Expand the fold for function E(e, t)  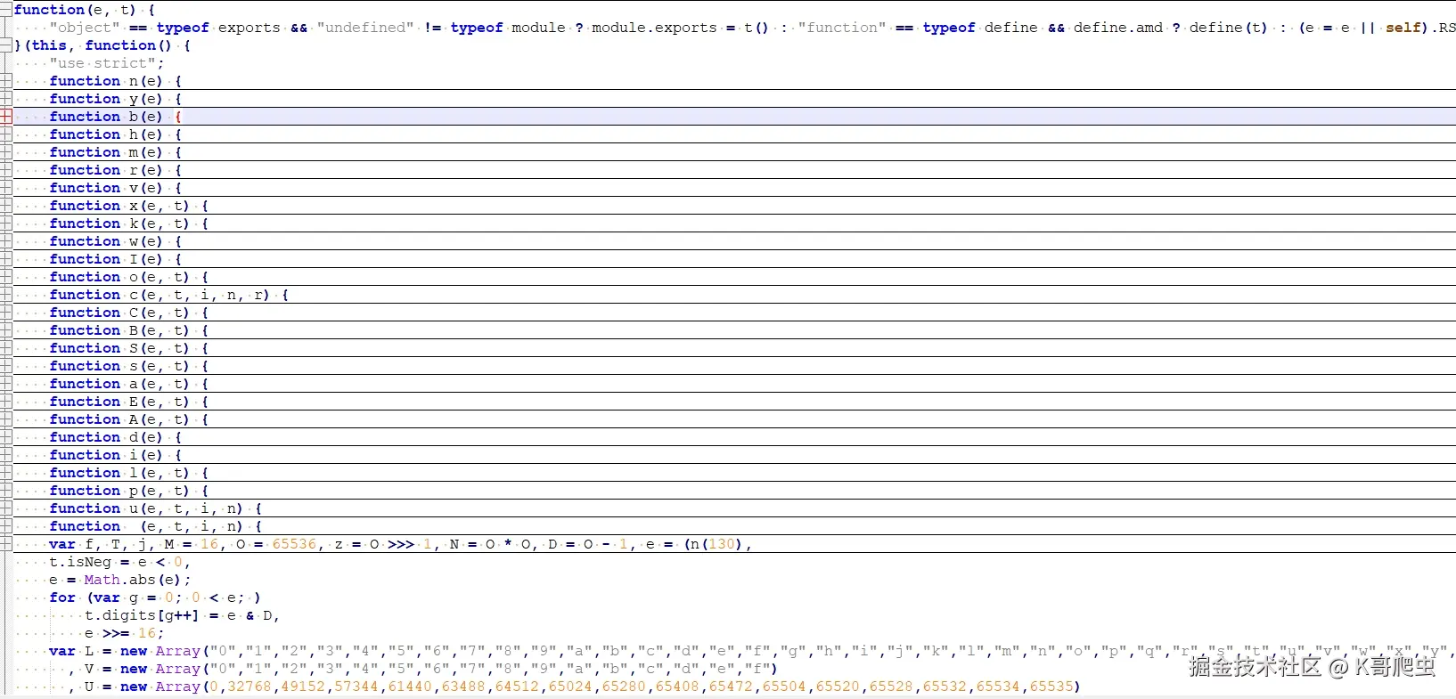[6, 402]
